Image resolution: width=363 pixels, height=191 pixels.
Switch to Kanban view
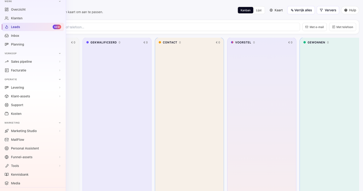pos(245,10)
